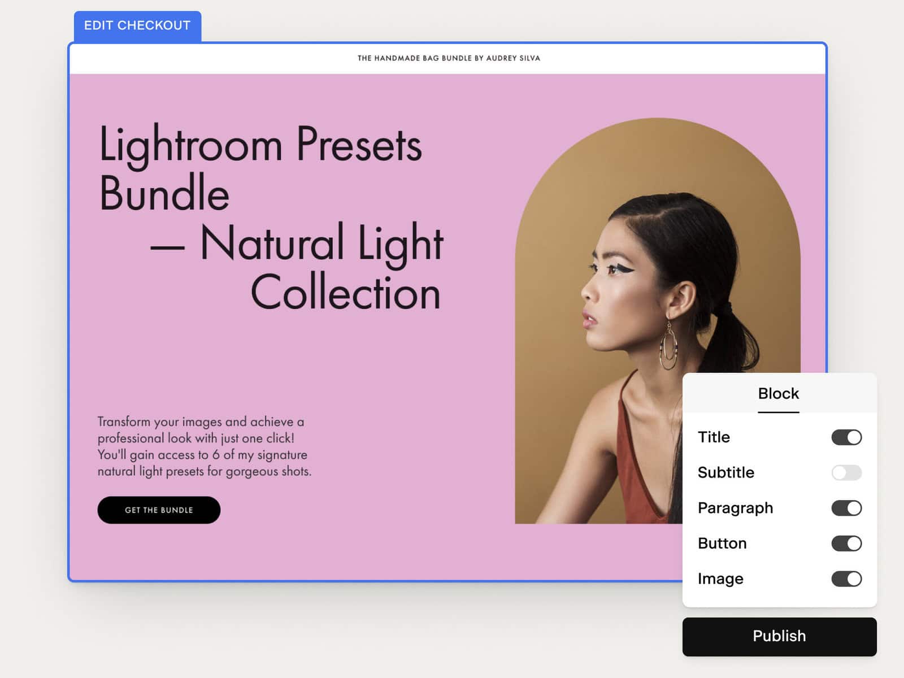Click the Publish button

pos(779,637)
